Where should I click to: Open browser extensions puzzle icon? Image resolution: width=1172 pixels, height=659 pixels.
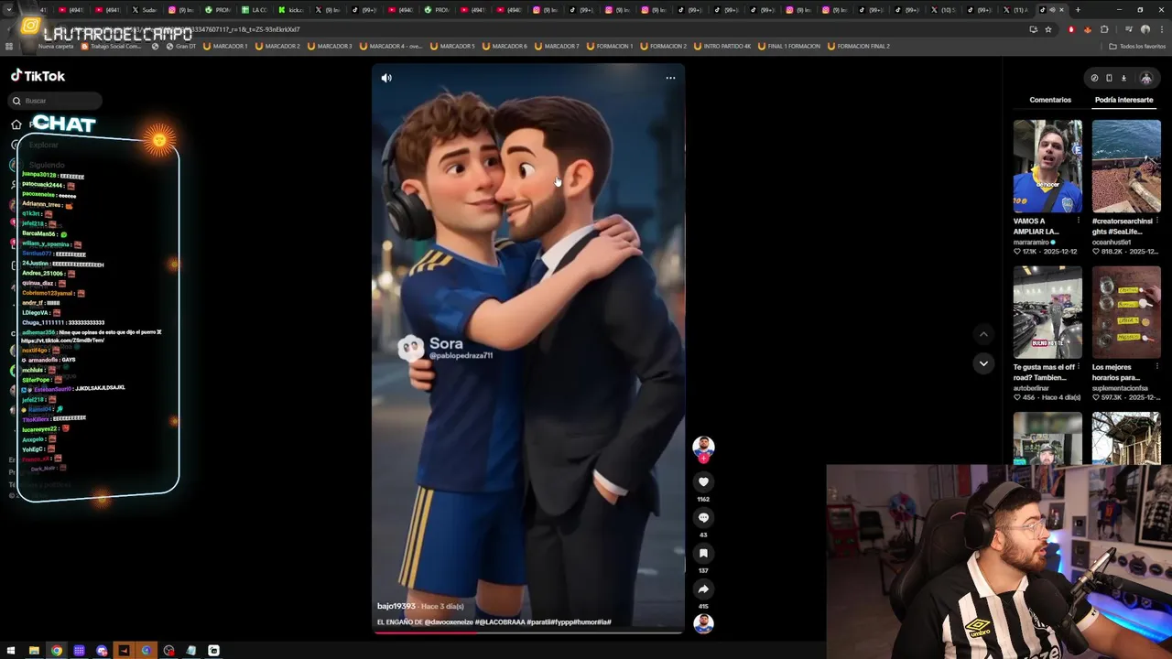pos(1103,29)
